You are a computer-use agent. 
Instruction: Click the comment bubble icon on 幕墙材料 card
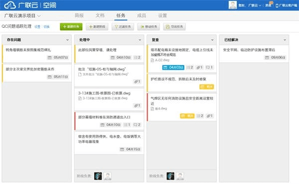pyautogui.click(x=136, y=125)
